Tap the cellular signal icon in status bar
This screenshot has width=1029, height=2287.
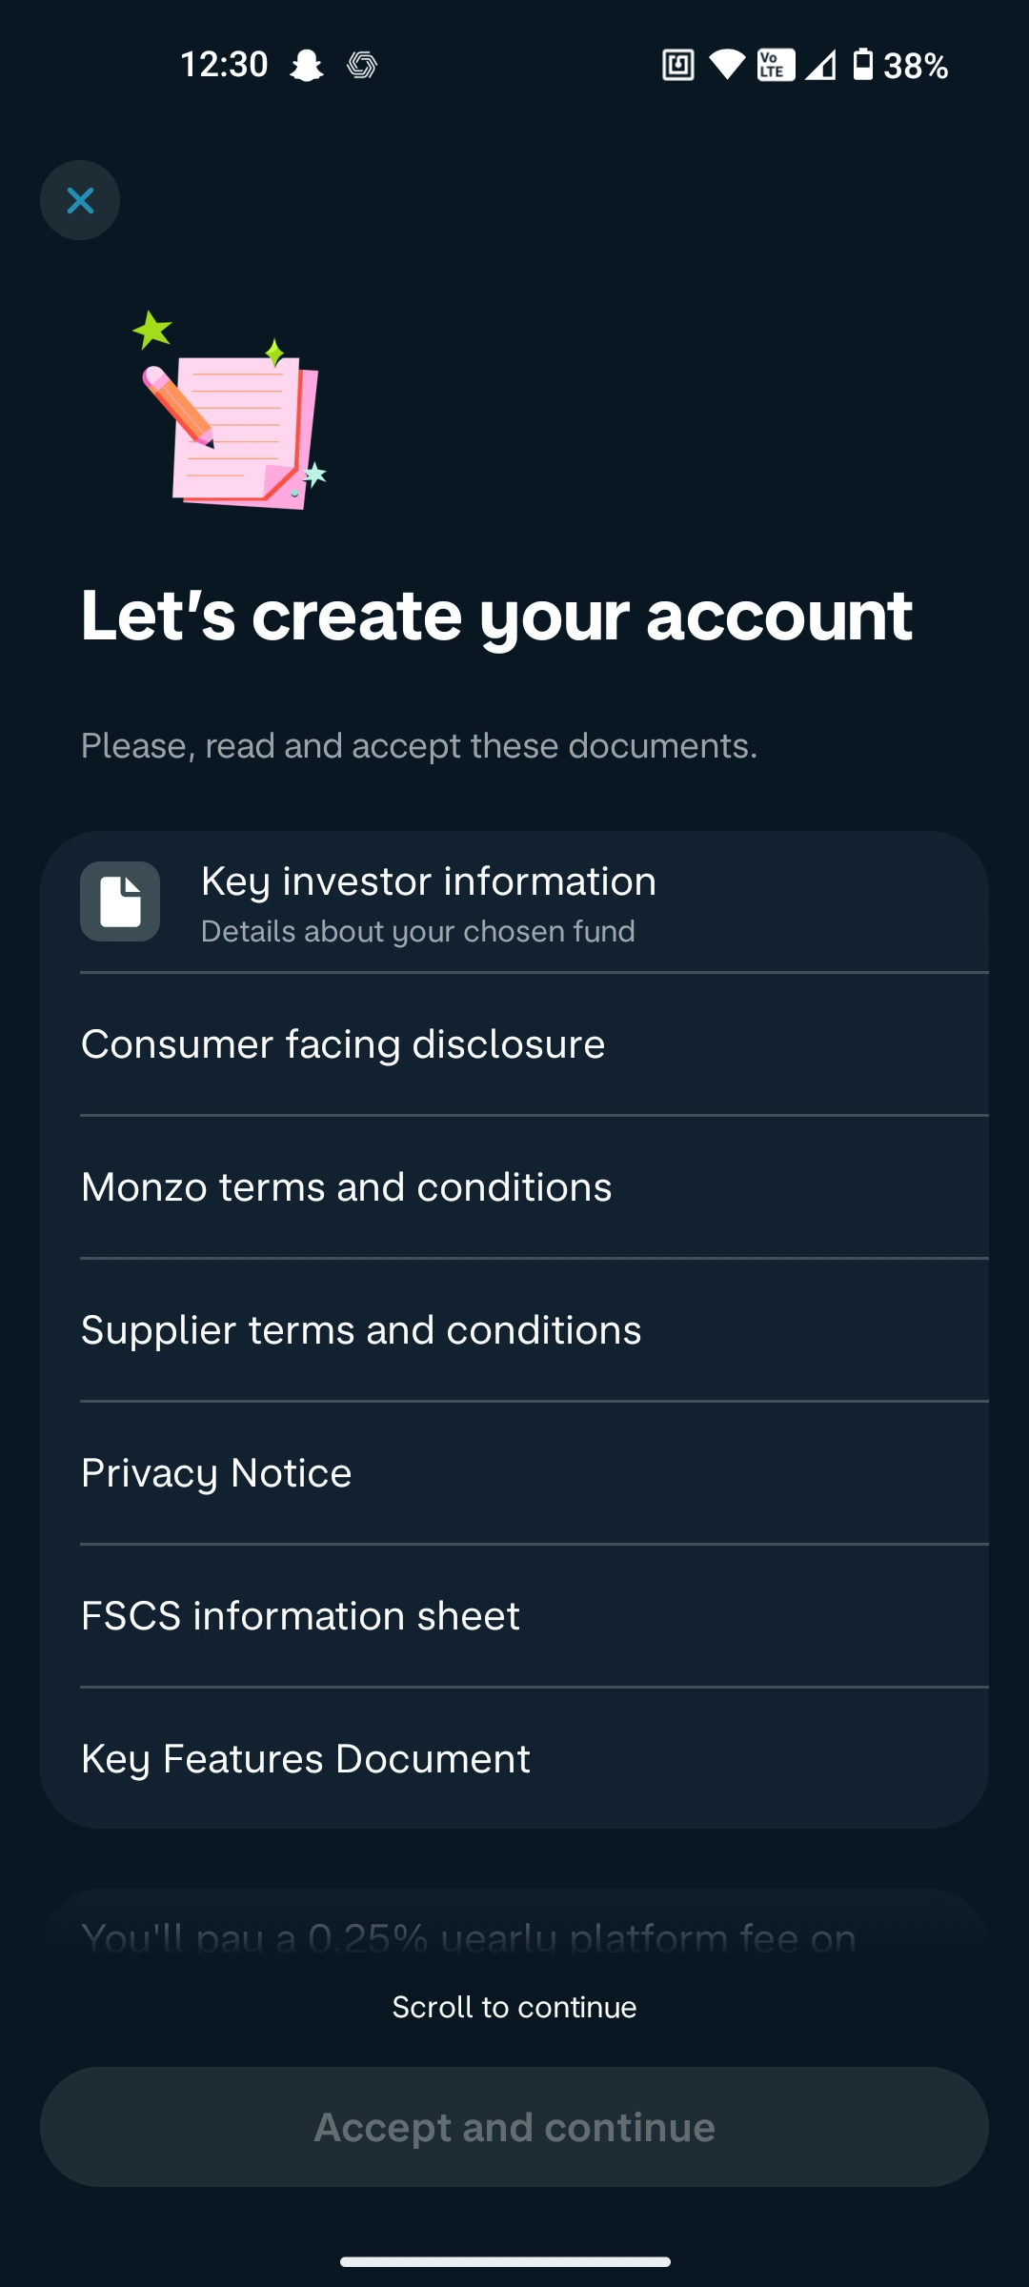click(821, 65)
